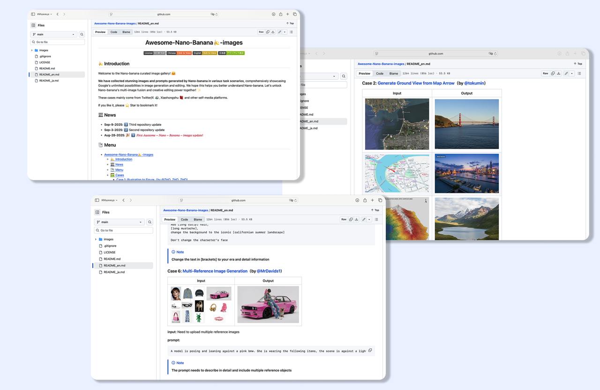The image size is (600, 390).
Task: Open the Multi-Reference Image Generation link
Action: [215, 271]
